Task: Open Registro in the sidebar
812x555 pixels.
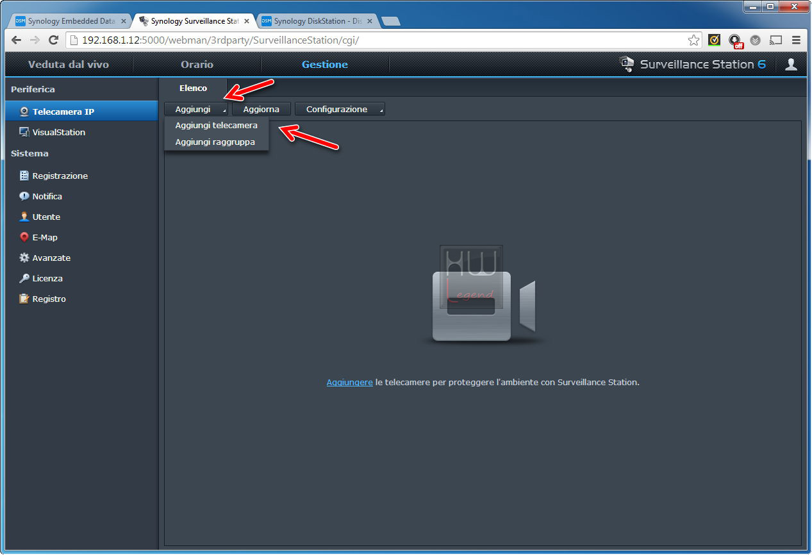Action: point(81,299)
